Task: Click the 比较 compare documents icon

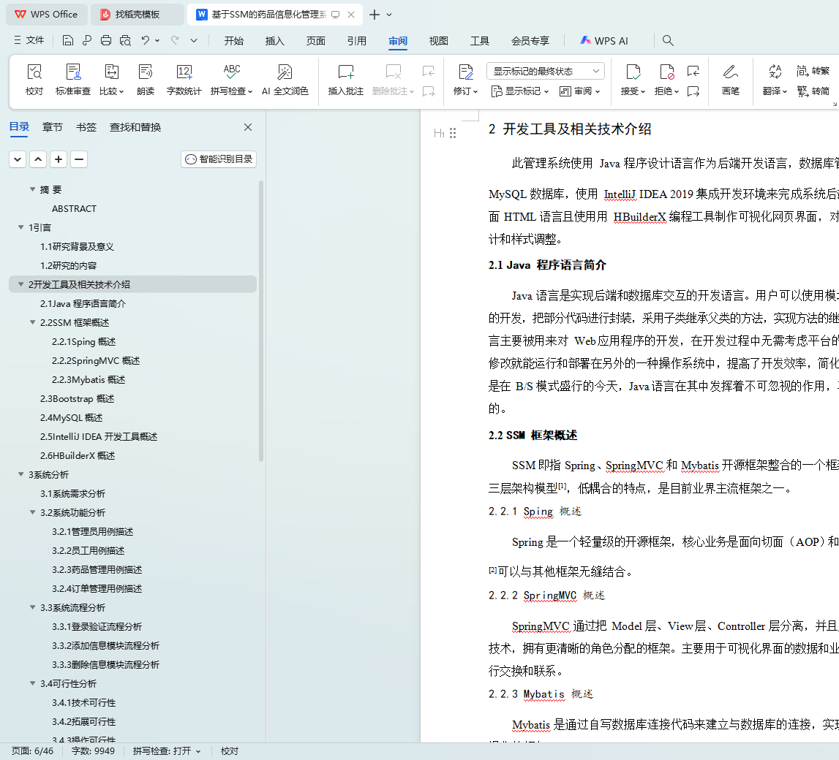Action: (x=111, y=80)
